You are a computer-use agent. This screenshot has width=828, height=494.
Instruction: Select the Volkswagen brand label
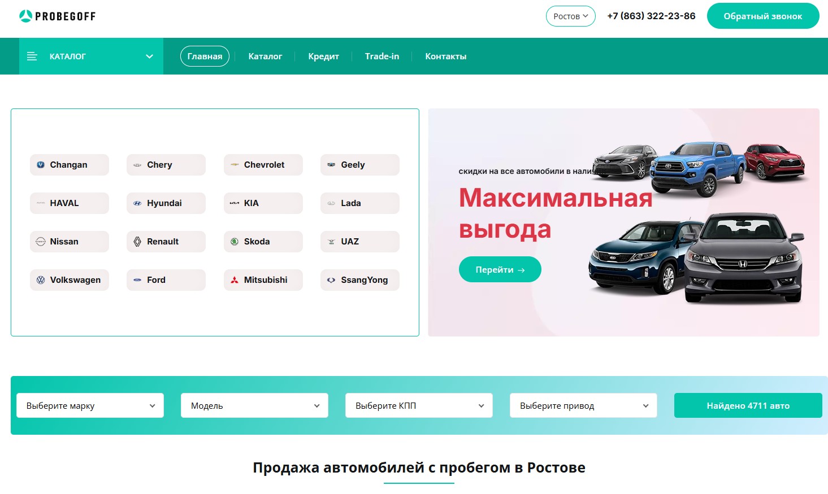pos(75,280)
